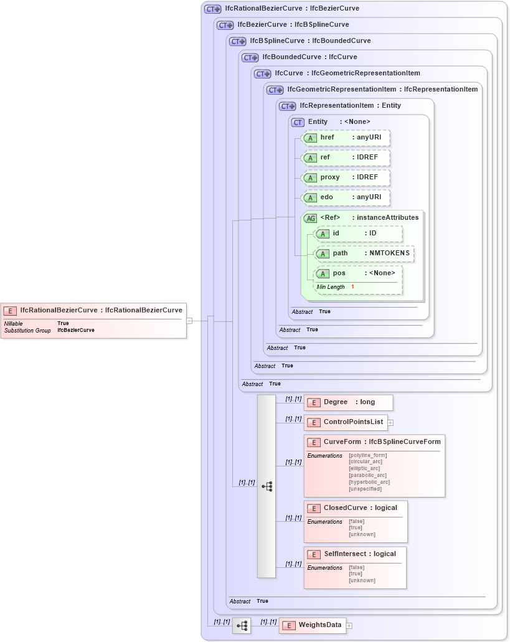Click the A attribute icon beside href
This screenshot has height=642, width=510.
[x=311, y=138]
